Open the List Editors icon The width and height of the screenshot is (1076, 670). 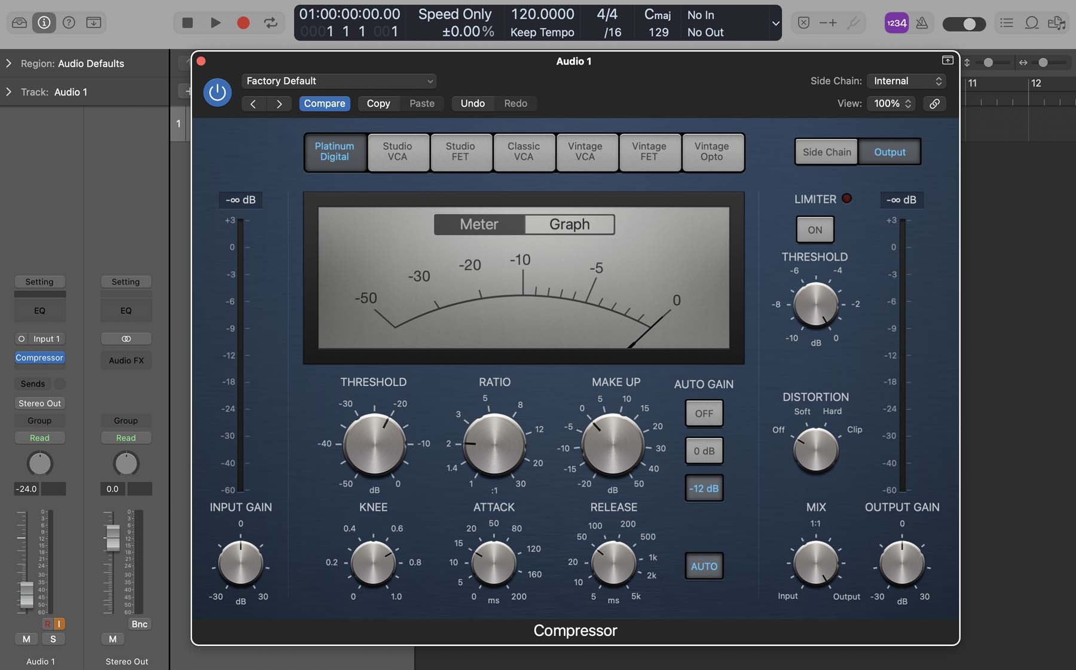point(1007,23)
